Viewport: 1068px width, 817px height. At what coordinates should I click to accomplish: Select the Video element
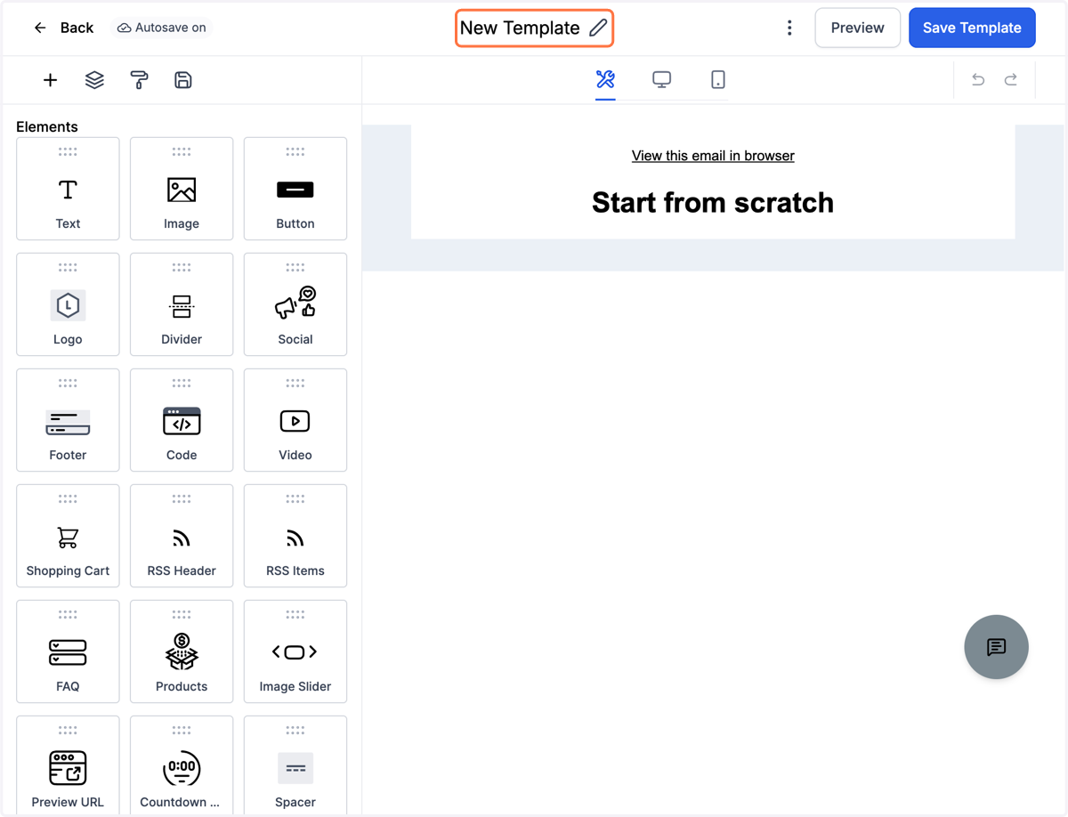[x=295, y=420]
